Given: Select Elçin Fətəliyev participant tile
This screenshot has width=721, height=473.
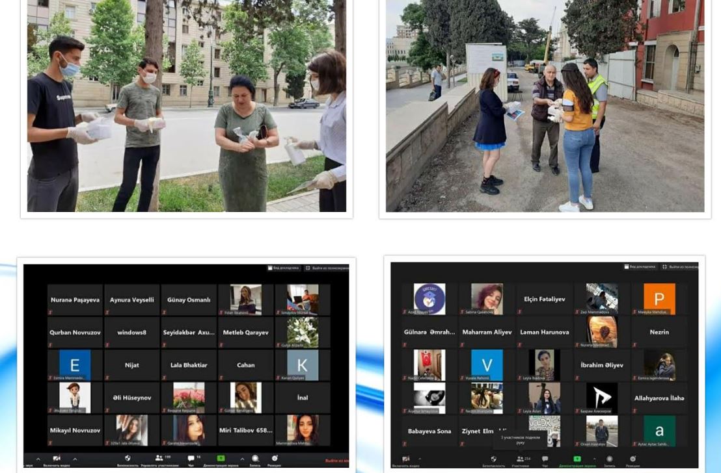Looking at the screenshot, I should click(544, 300).
